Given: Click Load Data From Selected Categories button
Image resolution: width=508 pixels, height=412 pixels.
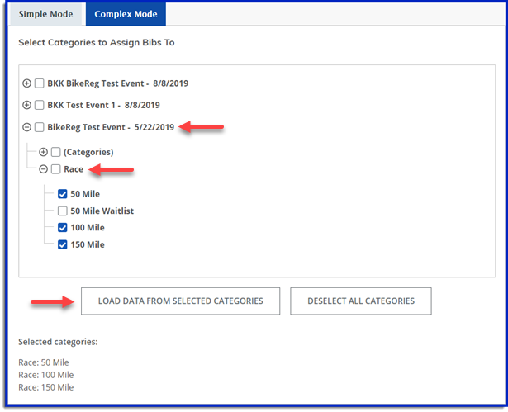Looking at the screenshot, I should click(x=180, y=301).
